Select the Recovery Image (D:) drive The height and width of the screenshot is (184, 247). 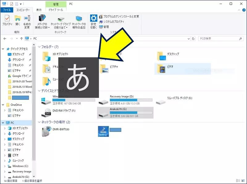[125, 100]
